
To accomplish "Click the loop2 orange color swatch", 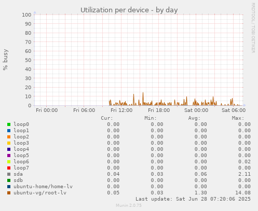I will pyautogui.click(x=9, y=137).
